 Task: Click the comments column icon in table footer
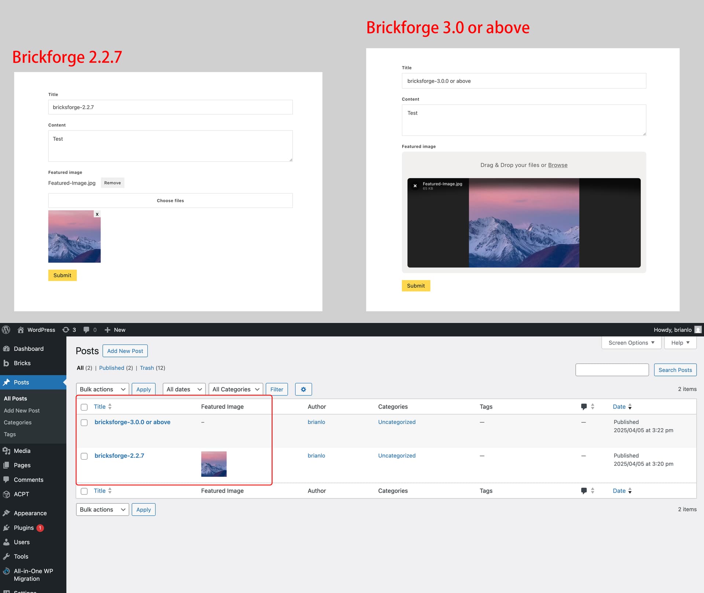(x=584, y=491)
